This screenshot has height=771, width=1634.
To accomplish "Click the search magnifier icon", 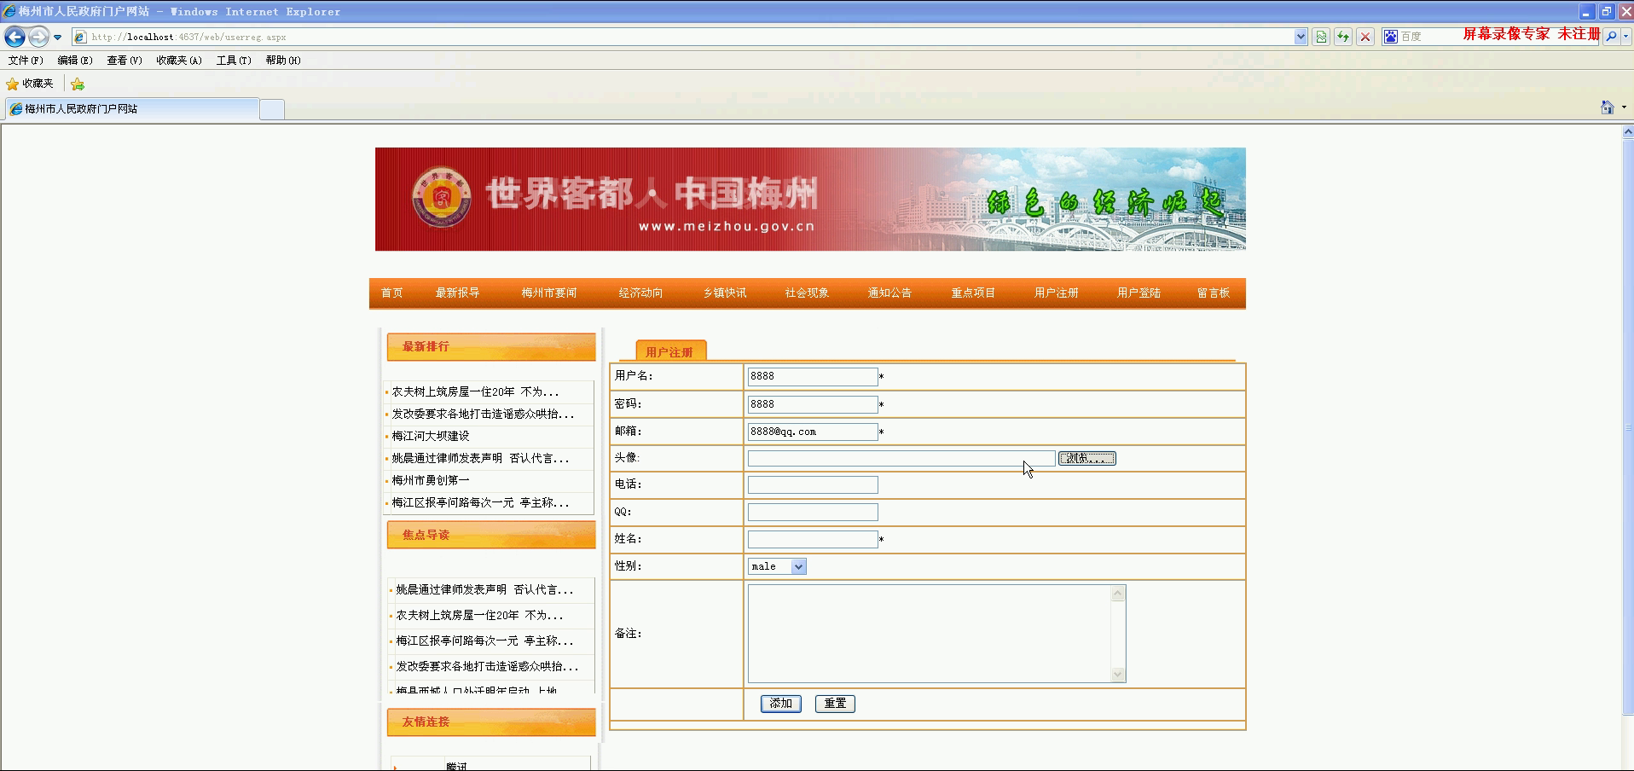I will pyautogui.click(x=1611, y=37).
